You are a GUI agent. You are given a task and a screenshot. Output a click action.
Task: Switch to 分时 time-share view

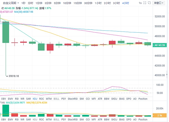30,3
